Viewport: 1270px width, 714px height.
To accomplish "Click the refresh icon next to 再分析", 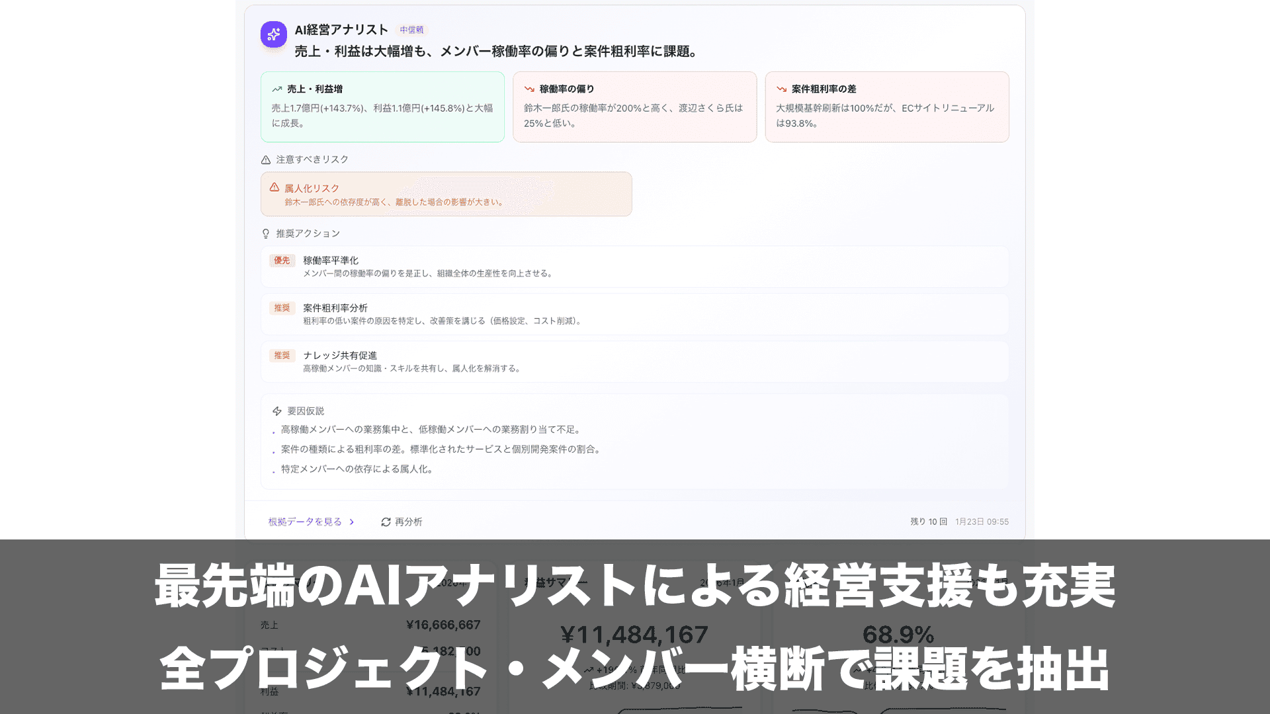I will (386, 522).
